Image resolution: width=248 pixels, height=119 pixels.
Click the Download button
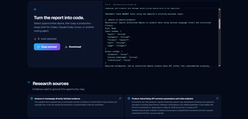73,47
